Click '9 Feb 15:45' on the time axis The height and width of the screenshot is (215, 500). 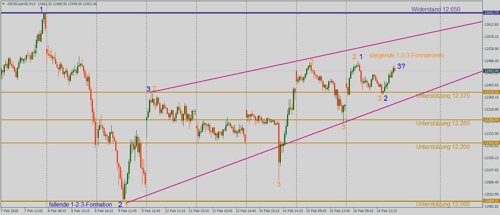point(151,211)
